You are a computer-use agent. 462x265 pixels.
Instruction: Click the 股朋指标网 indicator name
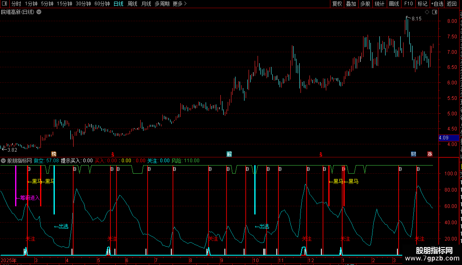(x=20, y=161)
